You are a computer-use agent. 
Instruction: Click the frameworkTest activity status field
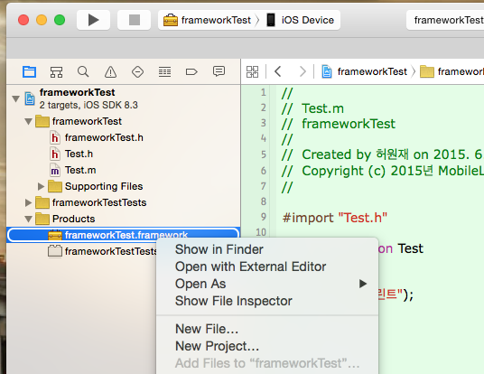click(445, 20)
